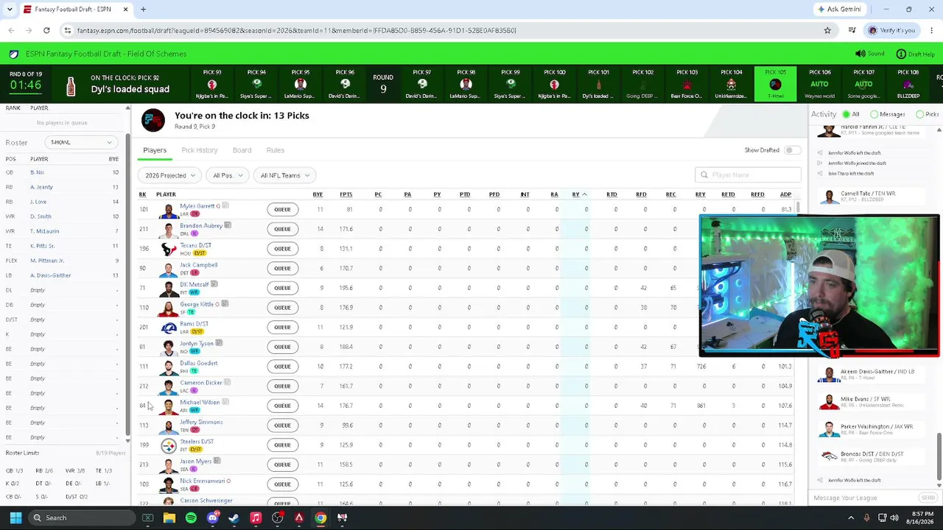The height and width of the screenshot is (530, 943).
Task: Click the browser address bar URL
Action: click(297, 30)
